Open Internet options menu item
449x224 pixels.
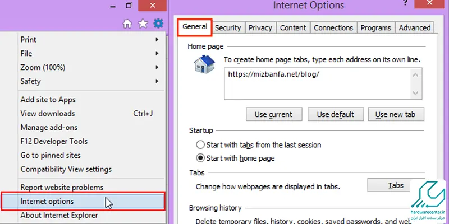point(83,202)
